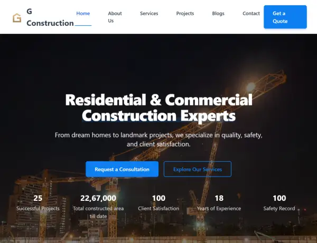This screenshot has width=317, height=243.
Task: Select Services in the navigation bar
Action: coord(149,13)
